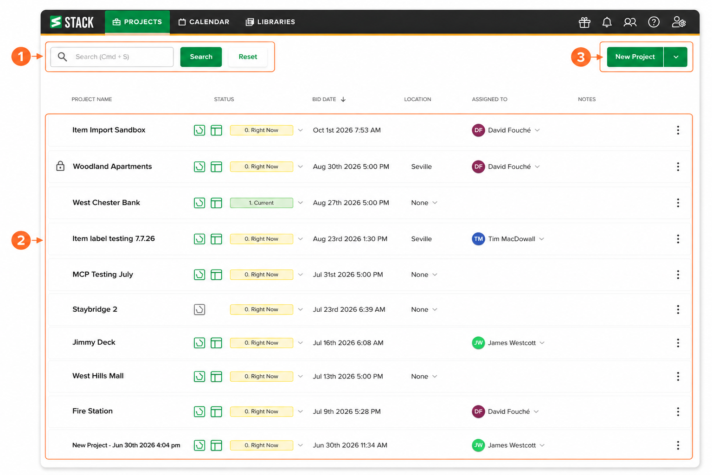712x475 pixels.
Task: Sort by Bid Date arrow
Action: point(343,99)
